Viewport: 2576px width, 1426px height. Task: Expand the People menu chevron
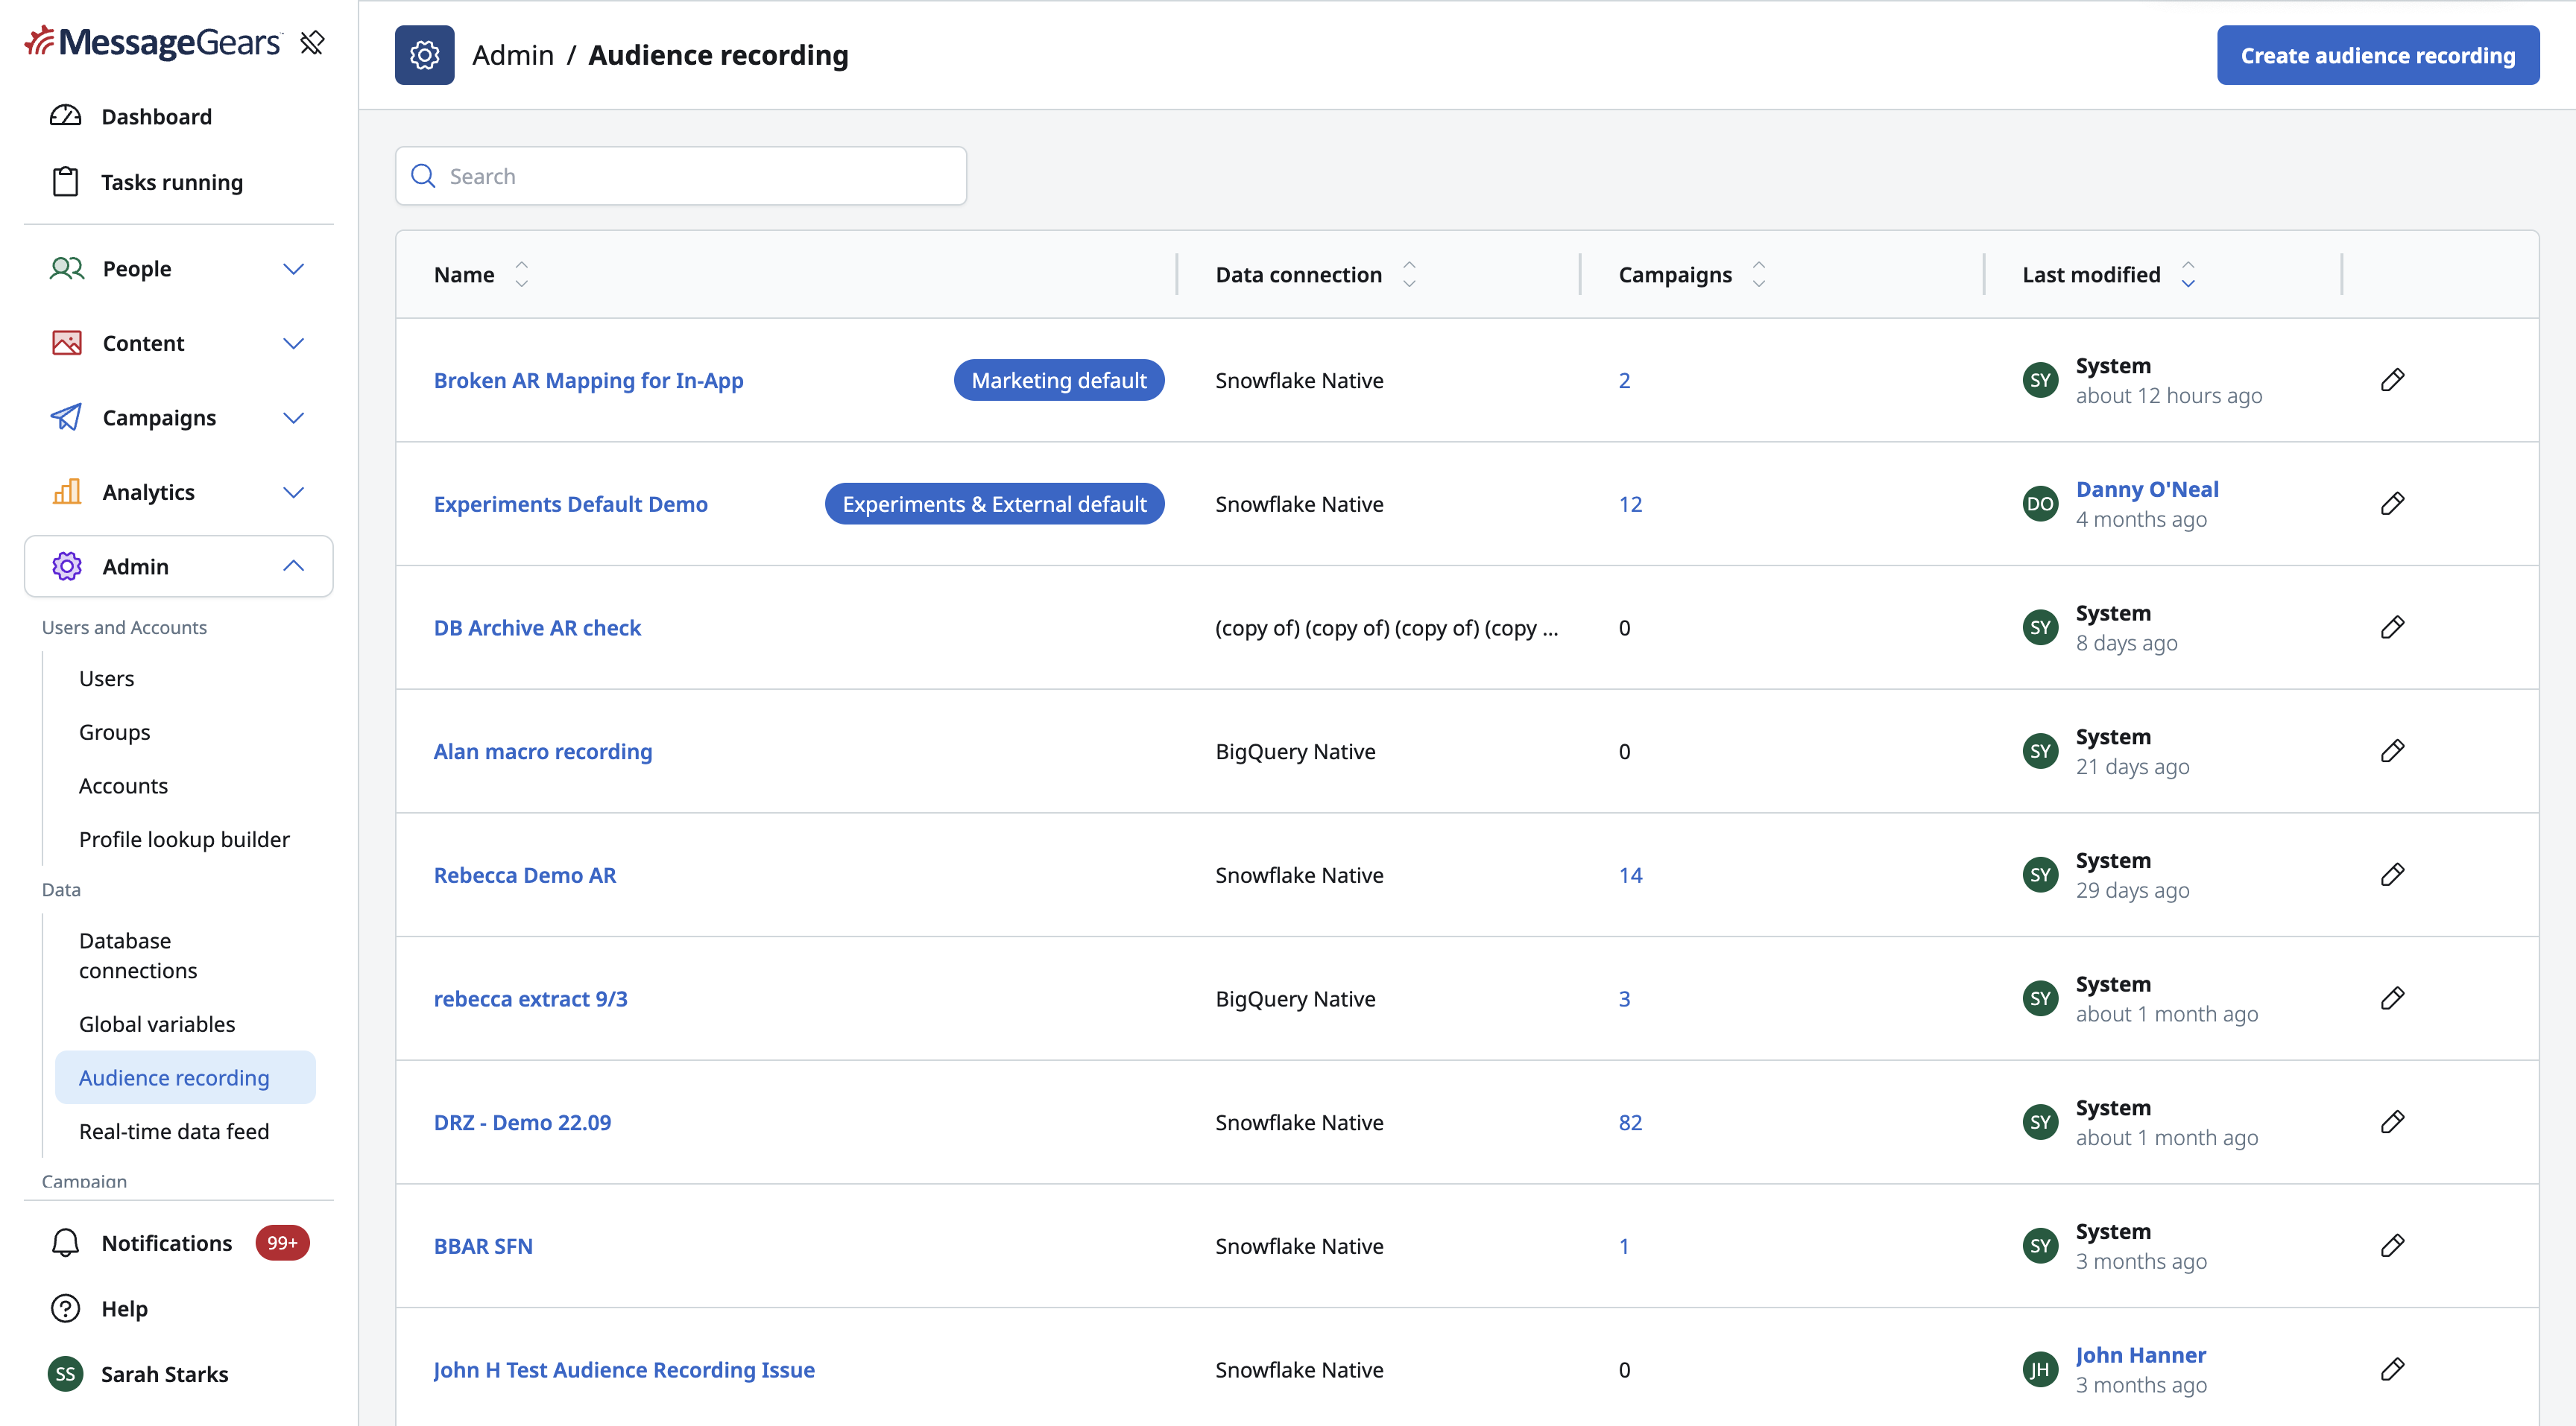[293, 269]
